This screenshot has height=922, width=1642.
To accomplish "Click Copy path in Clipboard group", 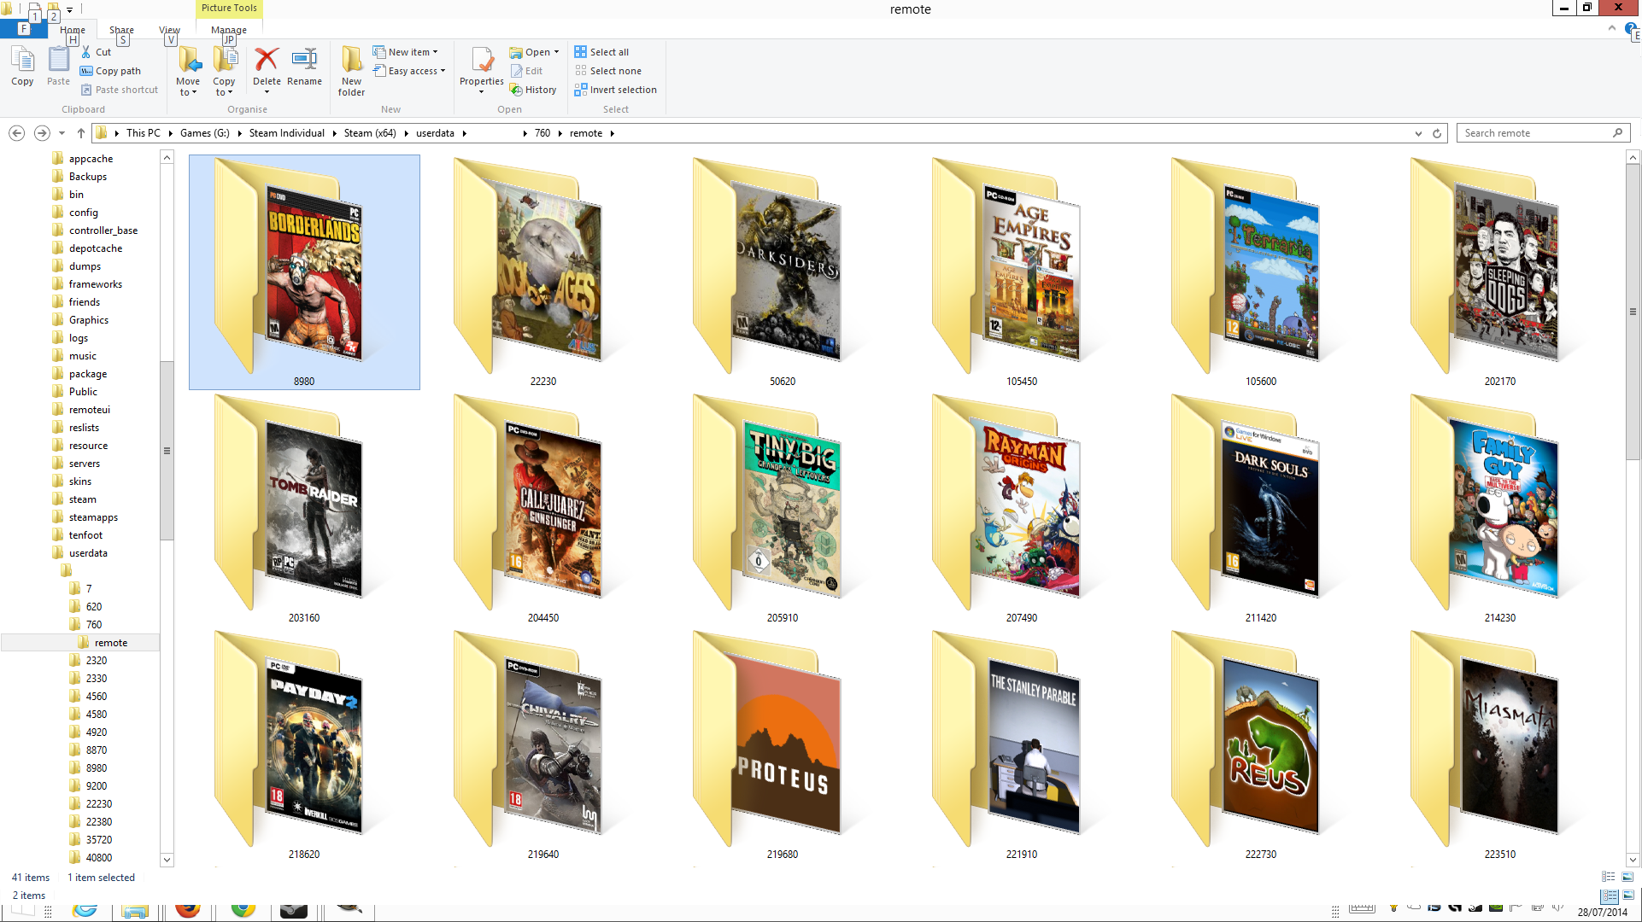I will click(110, 71).
